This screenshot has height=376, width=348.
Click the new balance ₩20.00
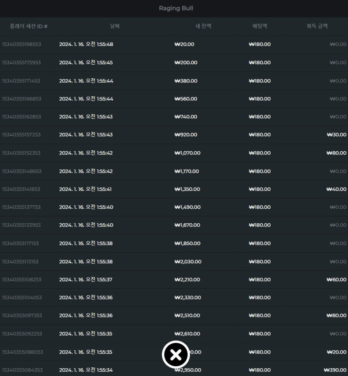click(184, 44)
